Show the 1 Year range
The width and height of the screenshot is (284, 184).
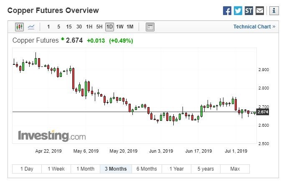click(x=176, y=169)
